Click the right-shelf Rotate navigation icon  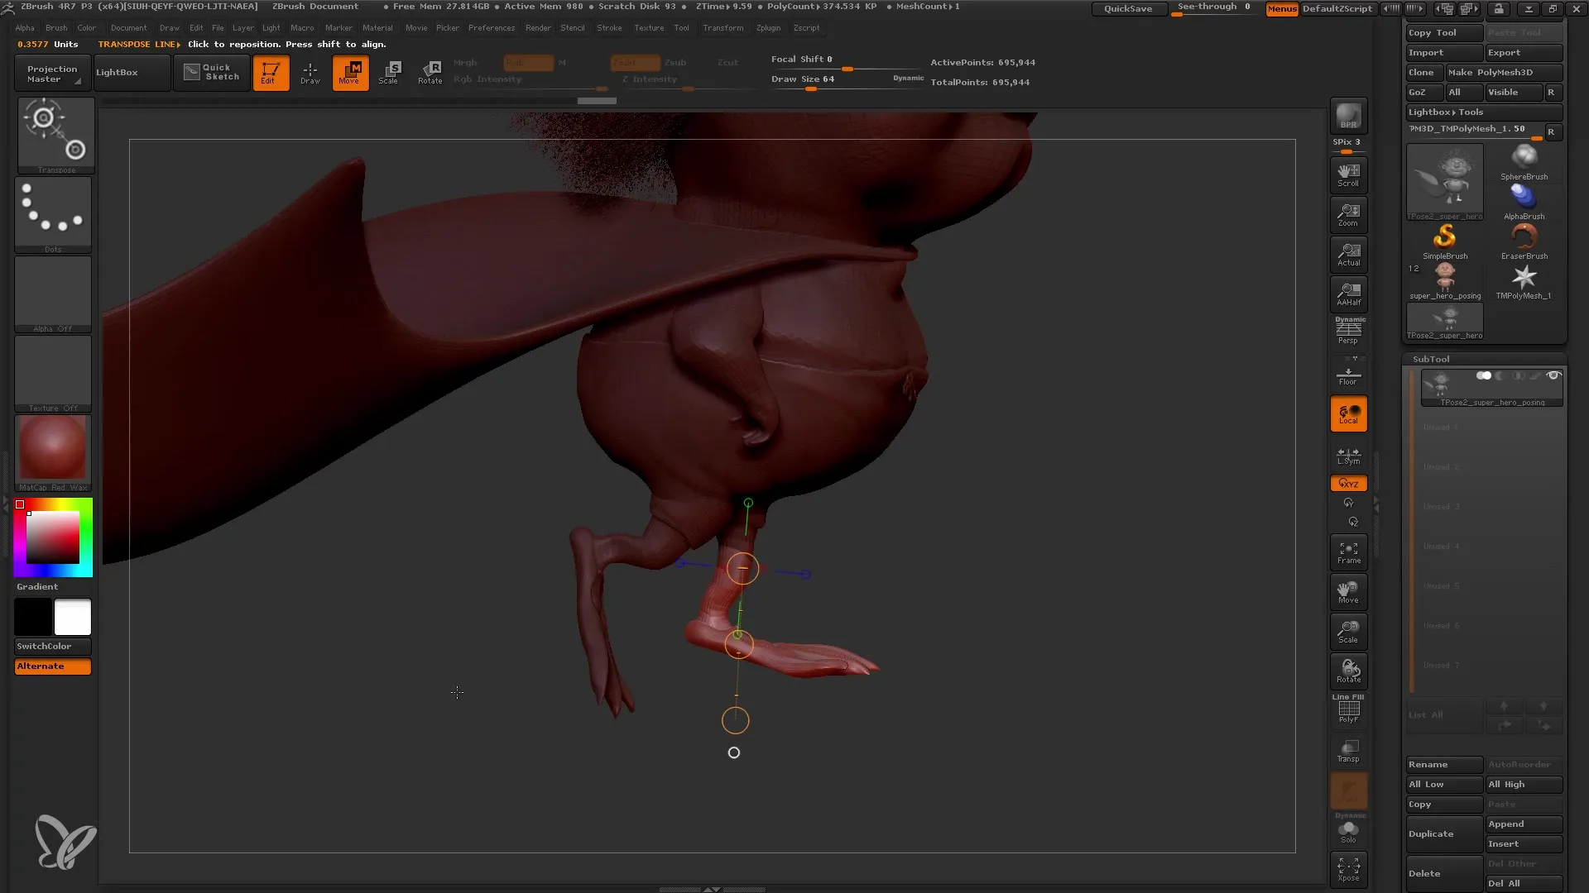click(1348, 671)
